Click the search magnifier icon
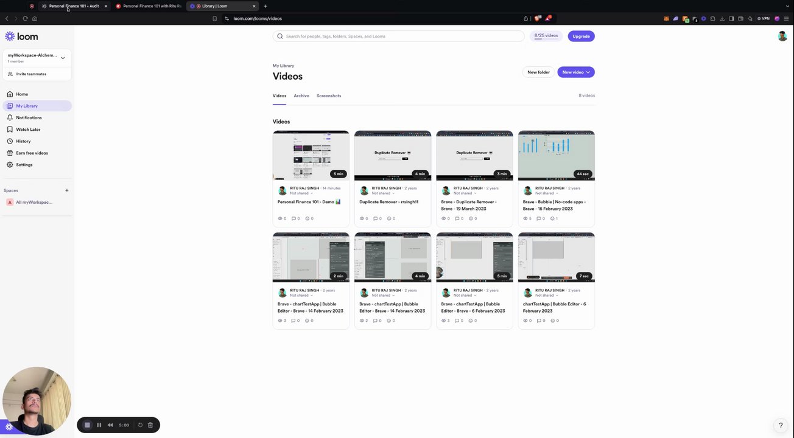Image resolution: width=794 pixels, height=438 pixels. [280, 36]
